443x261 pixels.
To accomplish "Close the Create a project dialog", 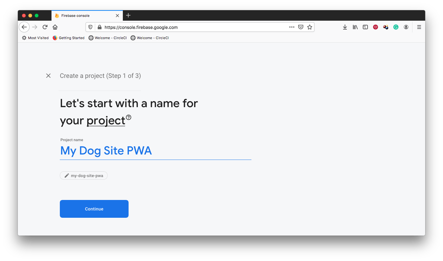I will tap(48, 76).
